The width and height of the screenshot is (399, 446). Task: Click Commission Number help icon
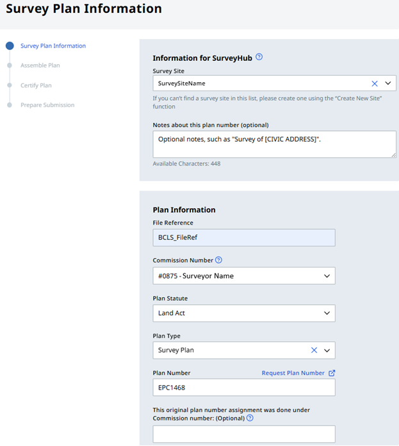[218, 260]
